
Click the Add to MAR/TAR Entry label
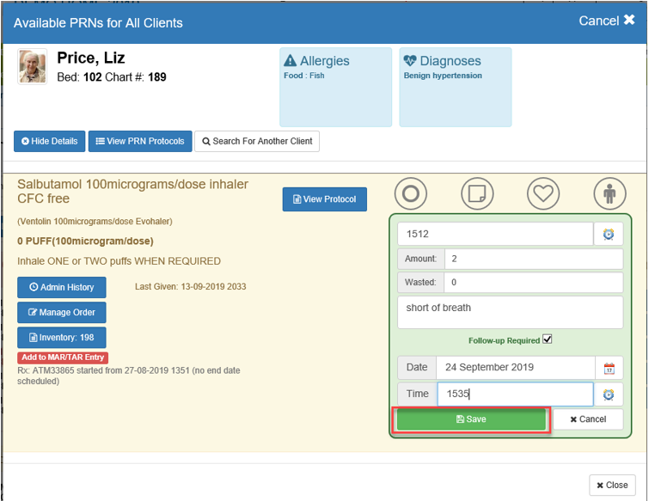tap(63, 357)
